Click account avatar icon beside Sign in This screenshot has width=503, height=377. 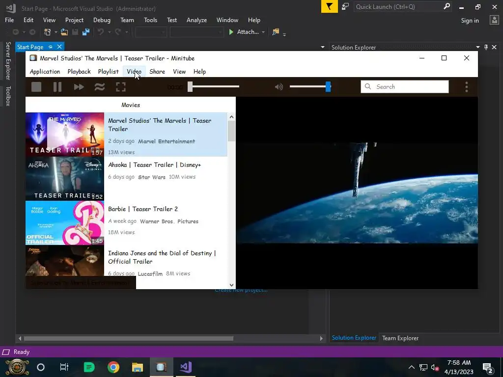494,20
